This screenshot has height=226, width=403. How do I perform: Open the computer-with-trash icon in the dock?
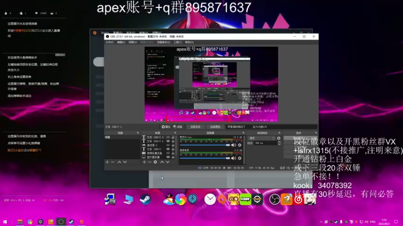(x=110, y=199)
